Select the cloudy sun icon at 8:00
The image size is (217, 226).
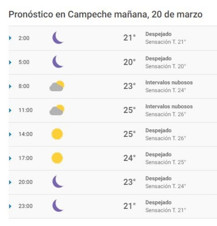(57, 86)
